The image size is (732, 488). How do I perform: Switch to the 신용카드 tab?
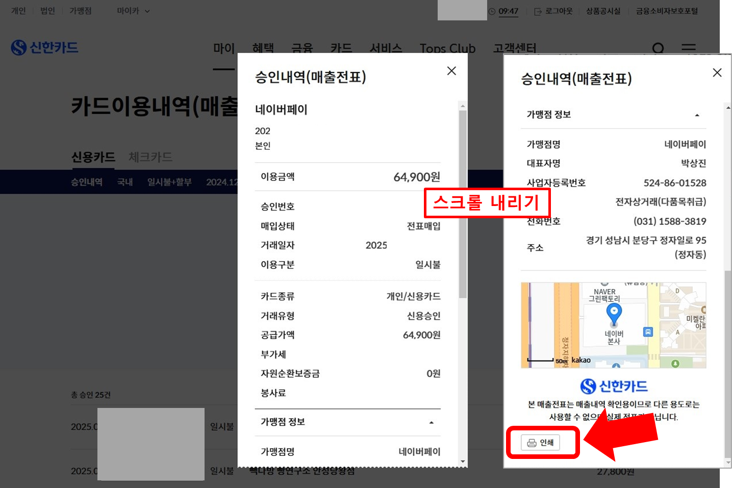click(93, 157)
